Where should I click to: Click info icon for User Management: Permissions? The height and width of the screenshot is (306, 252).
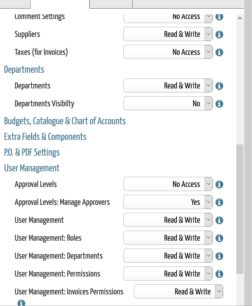[x=219, y=274]
